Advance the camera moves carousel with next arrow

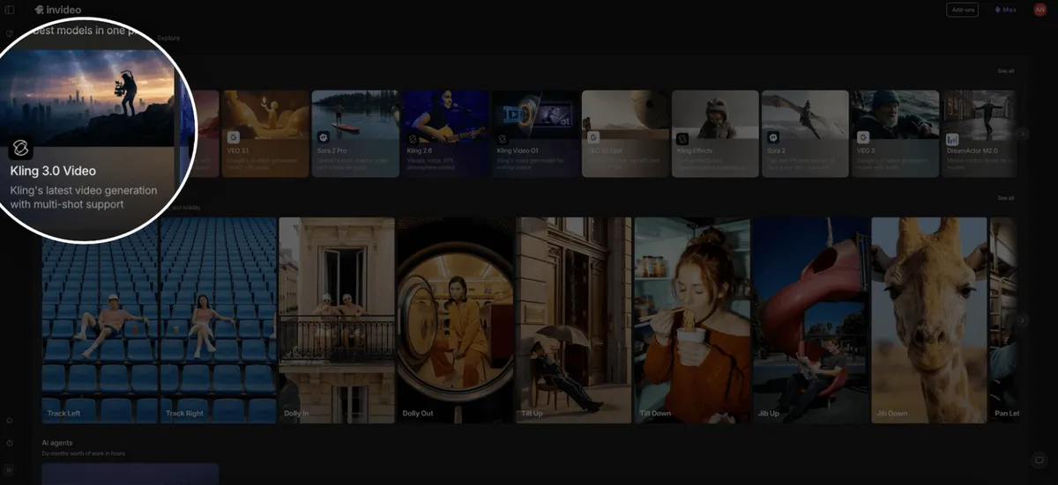click(1023, 320)
